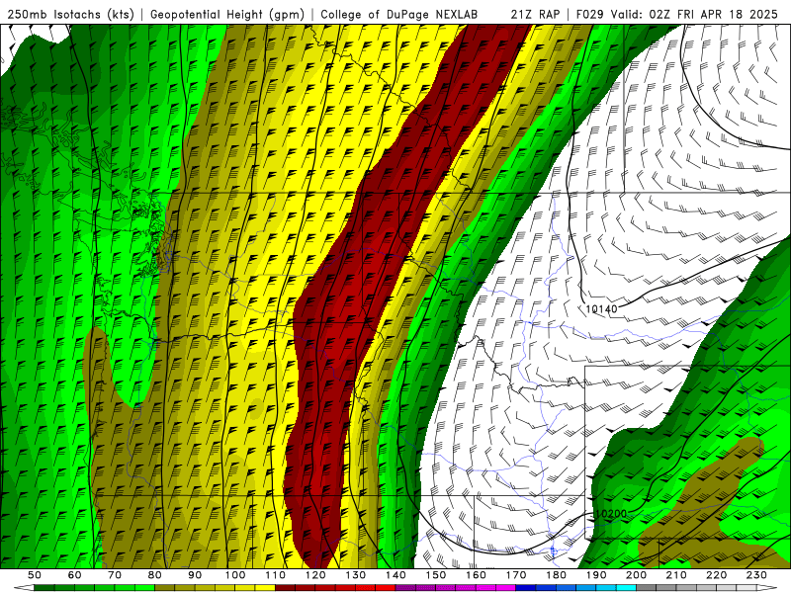Click the '130' color bar tick label

(x=356, y=575)
